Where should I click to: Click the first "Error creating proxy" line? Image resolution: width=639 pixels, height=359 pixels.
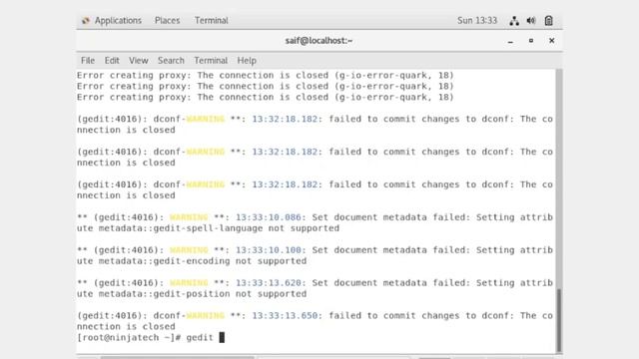point(266,76)
